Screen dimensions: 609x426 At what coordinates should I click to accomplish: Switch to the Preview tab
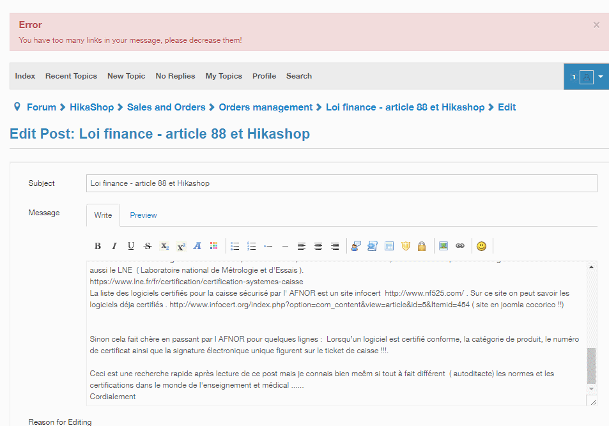tap(143, 215)
